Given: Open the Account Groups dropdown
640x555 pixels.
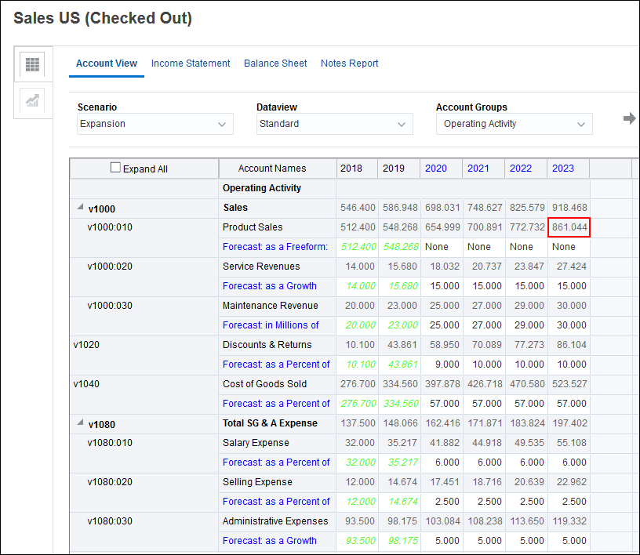Looking at the screenshot, I should (x=514, y=124).
